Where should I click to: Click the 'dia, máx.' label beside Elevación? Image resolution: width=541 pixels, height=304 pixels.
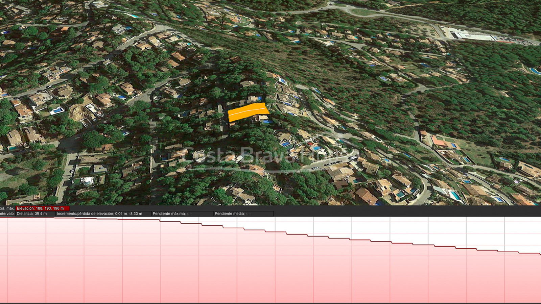pyautogui.click(x=7, y=208)
